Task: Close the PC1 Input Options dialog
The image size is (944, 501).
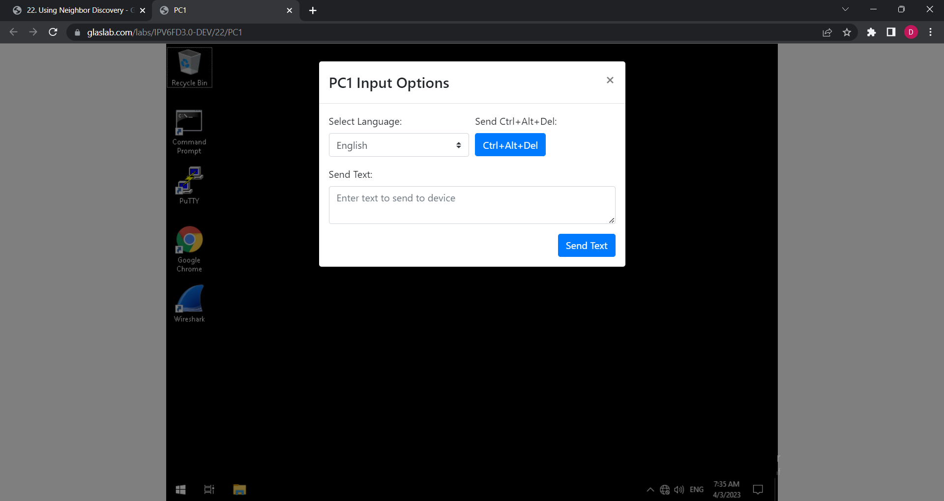Action: click(610, 80)
